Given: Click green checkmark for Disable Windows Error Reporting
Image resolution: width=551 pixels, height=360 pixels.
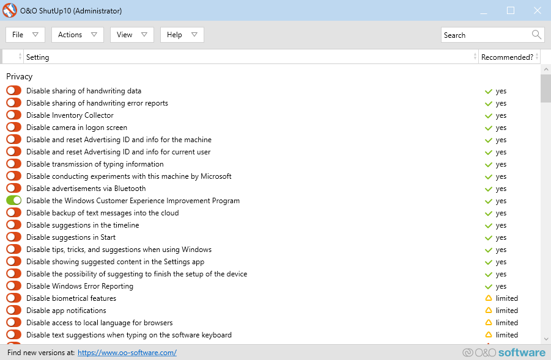Looking at the screenshot, I should tap(488, 286).
